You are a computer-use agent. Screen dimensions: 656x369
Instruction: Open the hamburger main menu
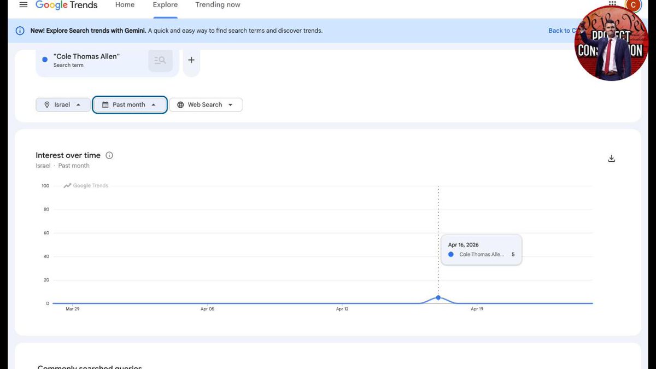tap(23, 5)
